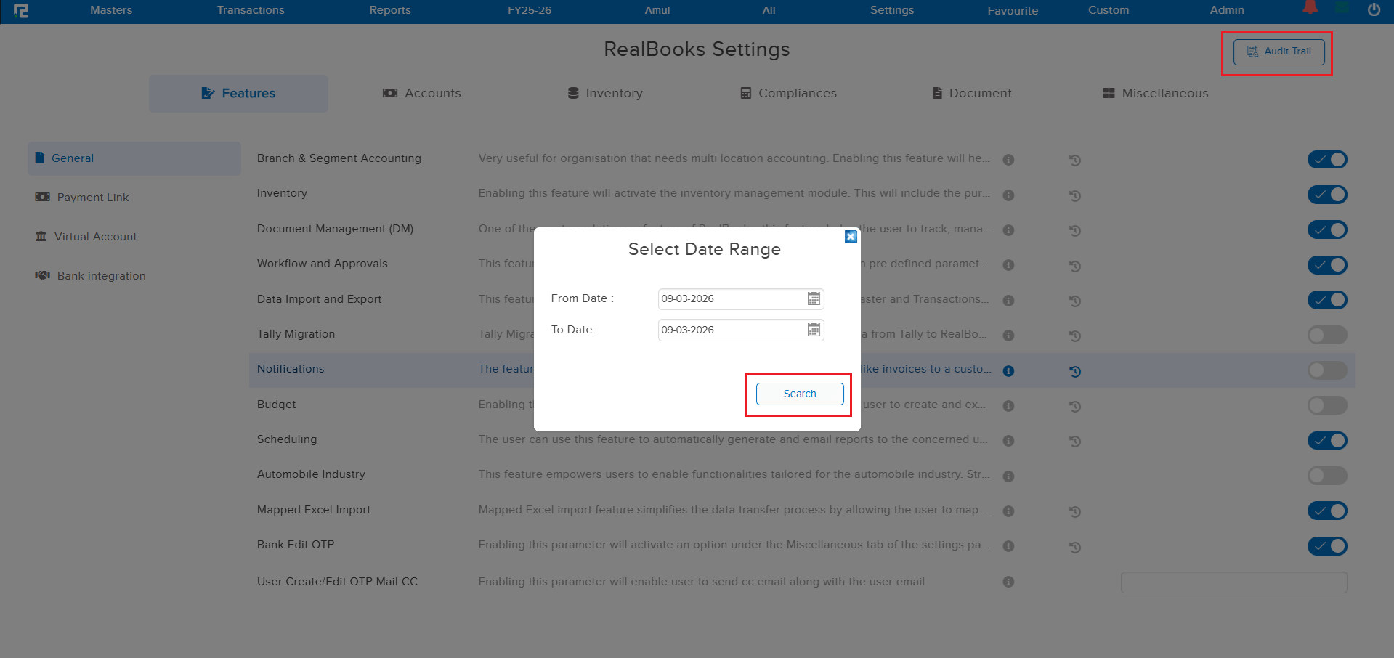
Task: Open history icon for Scheduling row
Action: point(1075,441)
